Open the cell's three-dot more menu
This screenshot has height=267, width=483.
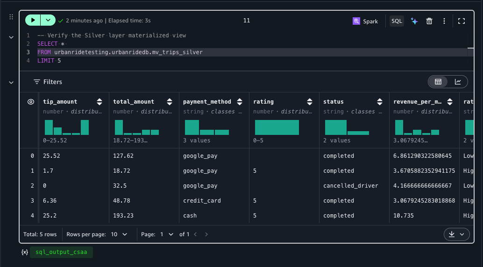(x=444, y=21)
